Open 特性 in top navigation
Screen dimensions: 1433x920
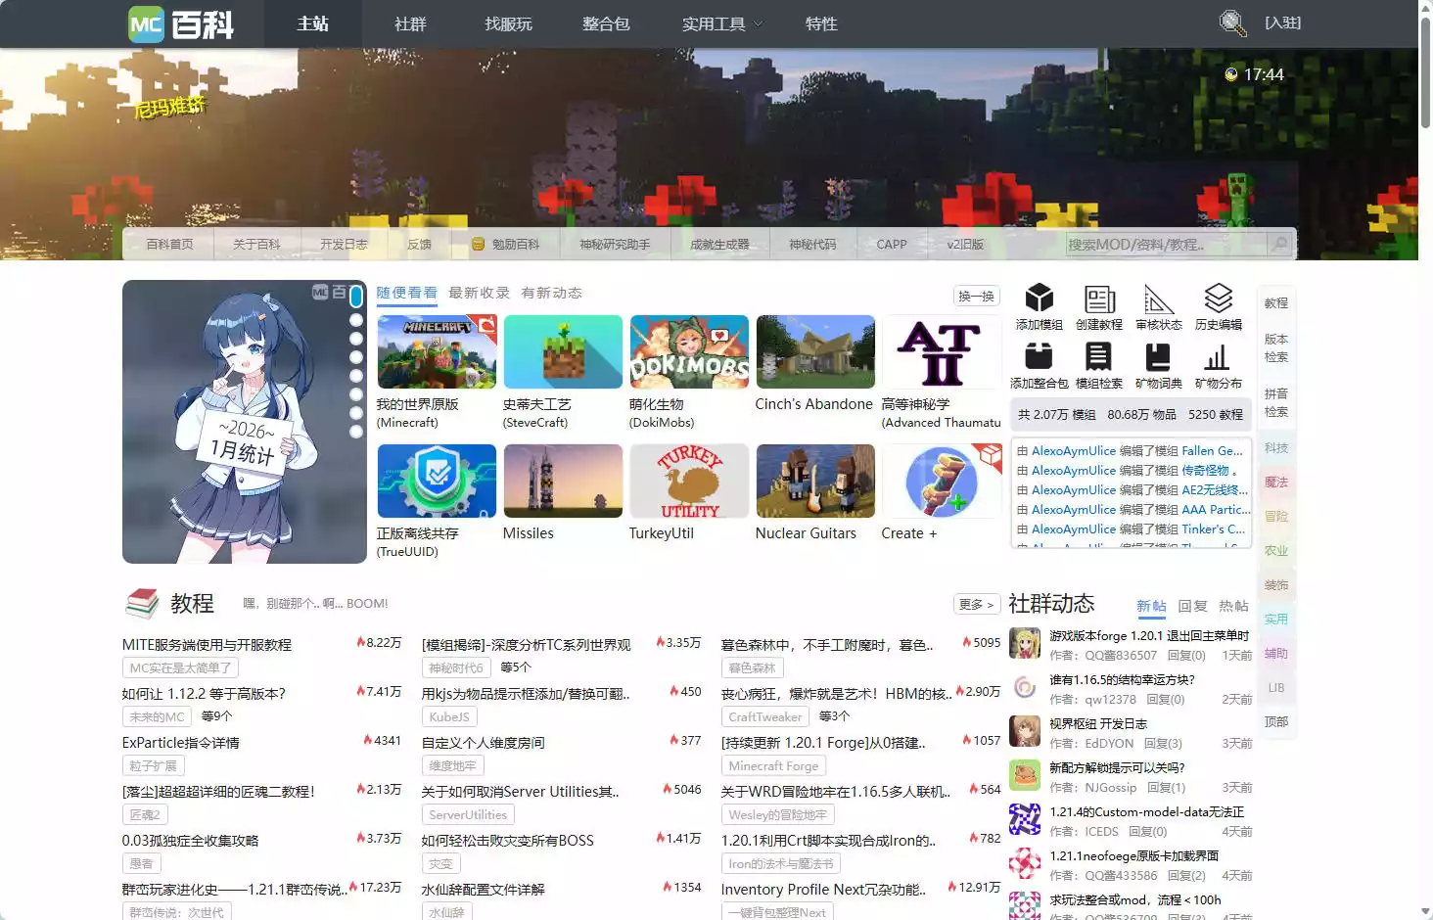click(821, 23)
